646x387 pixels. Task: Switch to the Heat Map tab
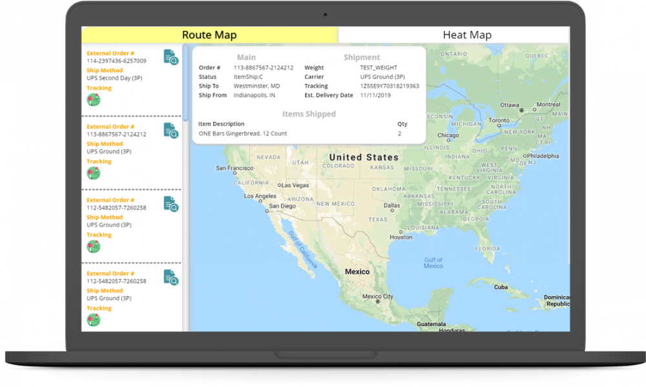[467, 35]
